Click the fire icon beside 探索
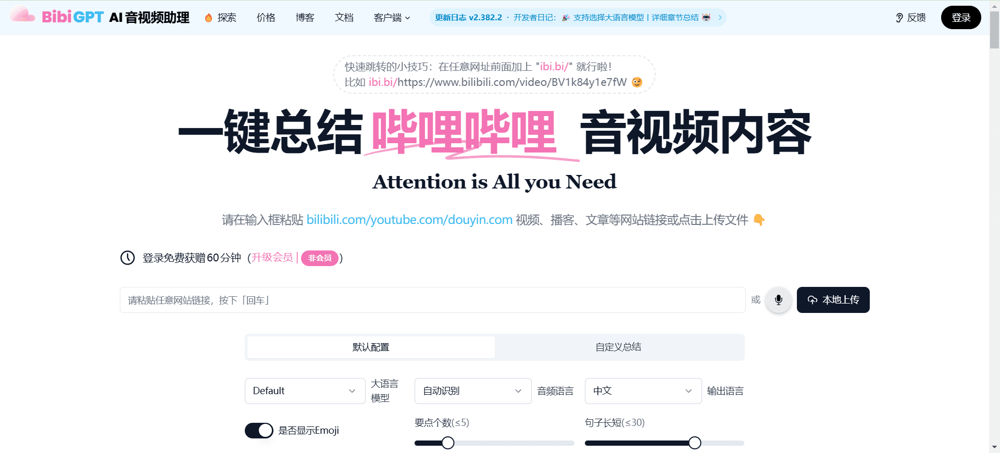1000x453 pixels. [x=208, y=18]
